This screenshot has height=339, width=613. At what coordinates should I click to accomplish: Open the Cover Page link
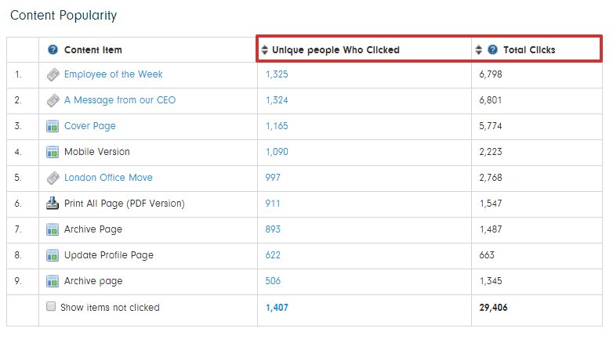pos(90,126)
